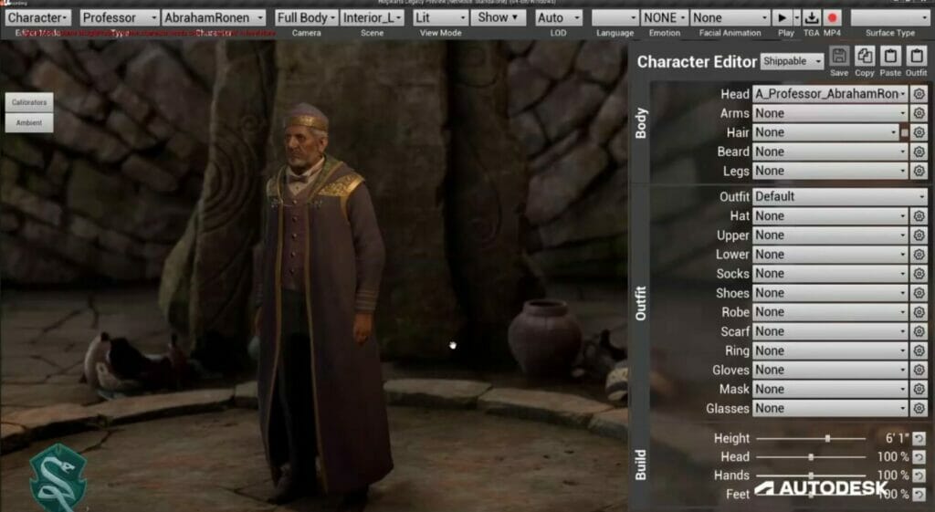935x512 pixels.
Task: Open the Surface Type dropdown
Action: tap(889, 17)
